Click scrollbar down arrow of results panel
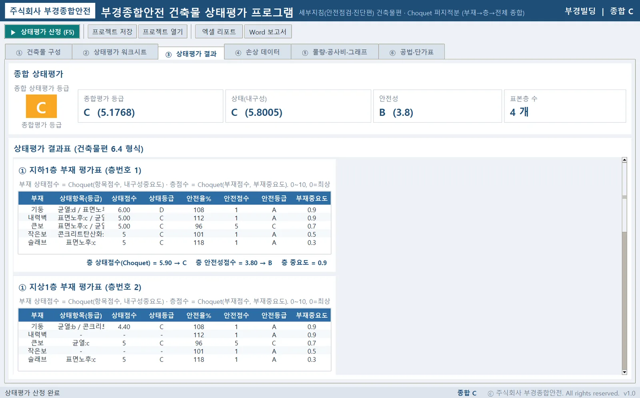Screen dimensions: 640x398 tap(624, 372)
